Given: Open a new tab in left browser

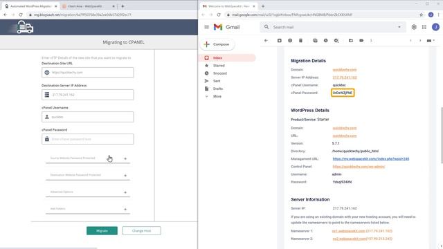Looking at the screenshot, I should pos(123,6).
